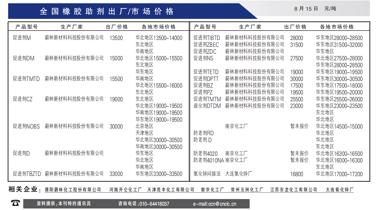Viewport: 383px width, 210px height.
Task: Click factory price 17500 for 促进剂BZ
Action: tap(297, 86)
